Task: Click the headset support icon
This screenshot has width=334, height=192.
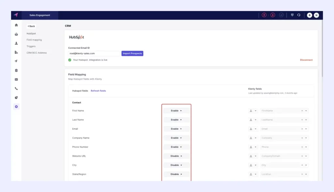Action: pos(299,15)
